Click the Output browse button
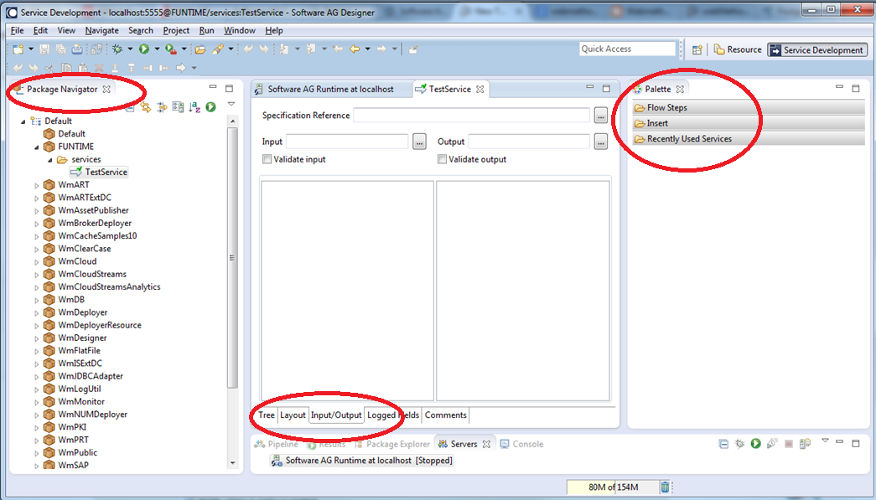 point(600,142)
